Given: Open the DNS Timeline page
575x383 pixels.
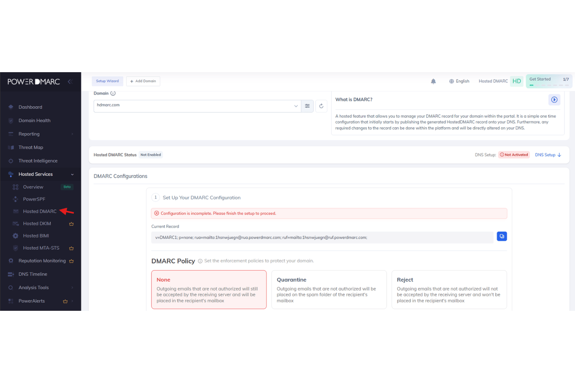Looking at the screenshot, I should point(33,274).
